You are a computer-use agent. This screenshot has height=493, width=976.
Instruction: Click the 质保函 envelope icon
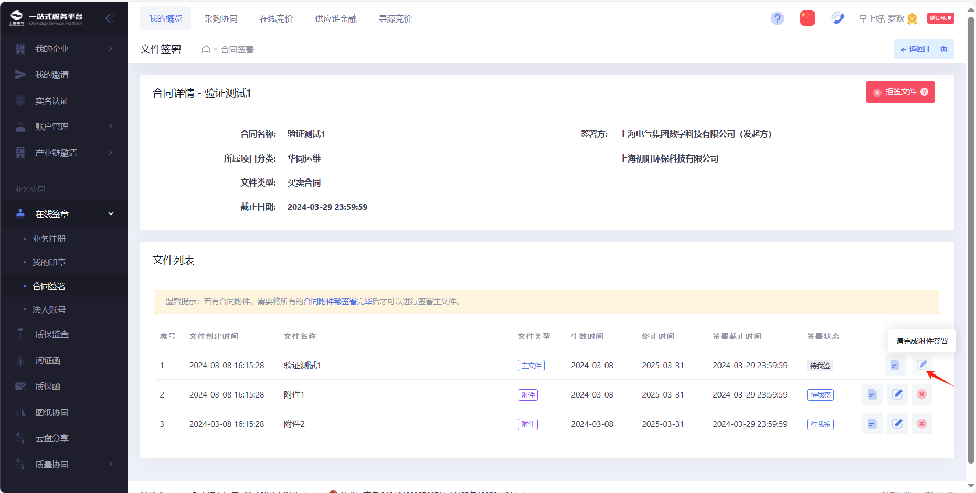(x=20, y=386)
